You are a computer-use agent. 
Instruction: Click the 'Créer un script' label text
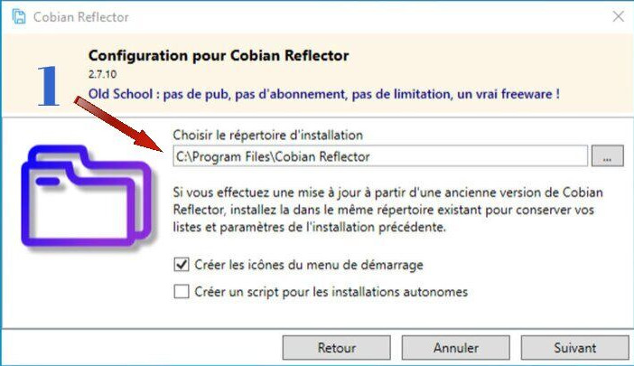point(331,292)
